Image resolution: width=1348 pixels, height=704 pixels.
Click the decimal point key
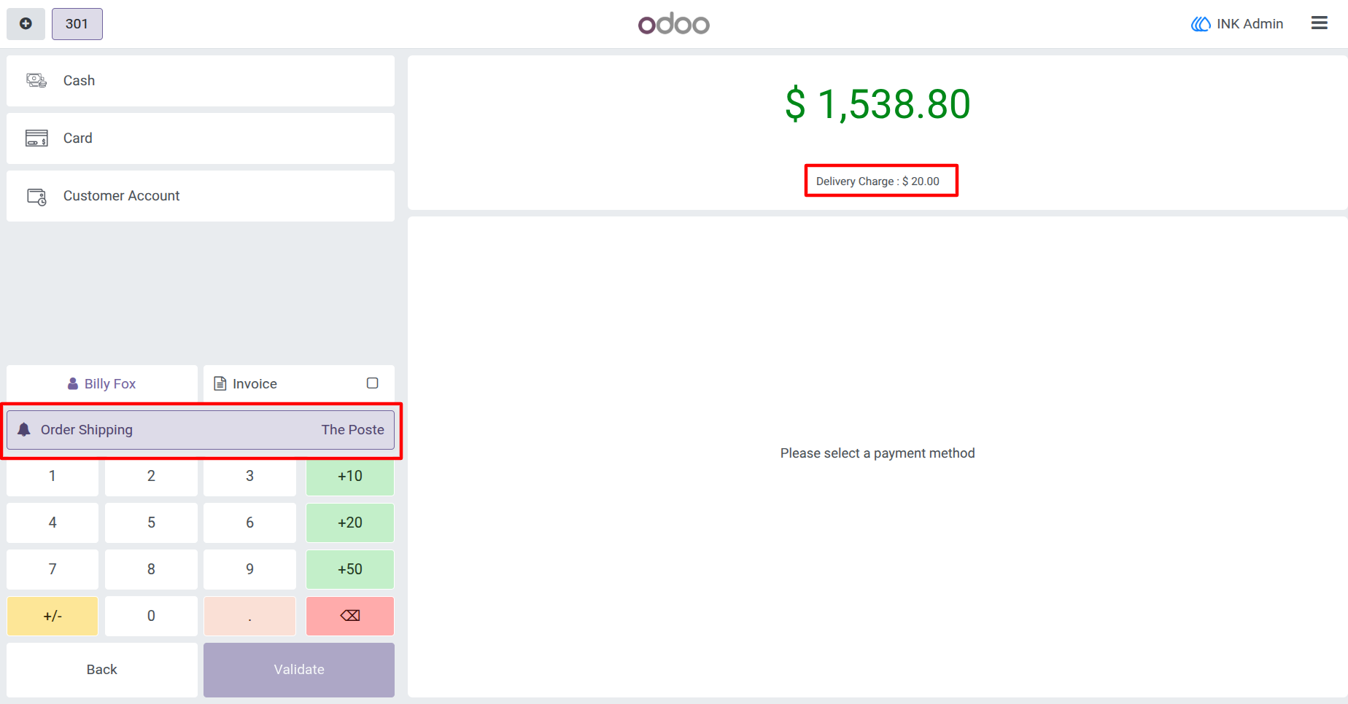[250, 616]
